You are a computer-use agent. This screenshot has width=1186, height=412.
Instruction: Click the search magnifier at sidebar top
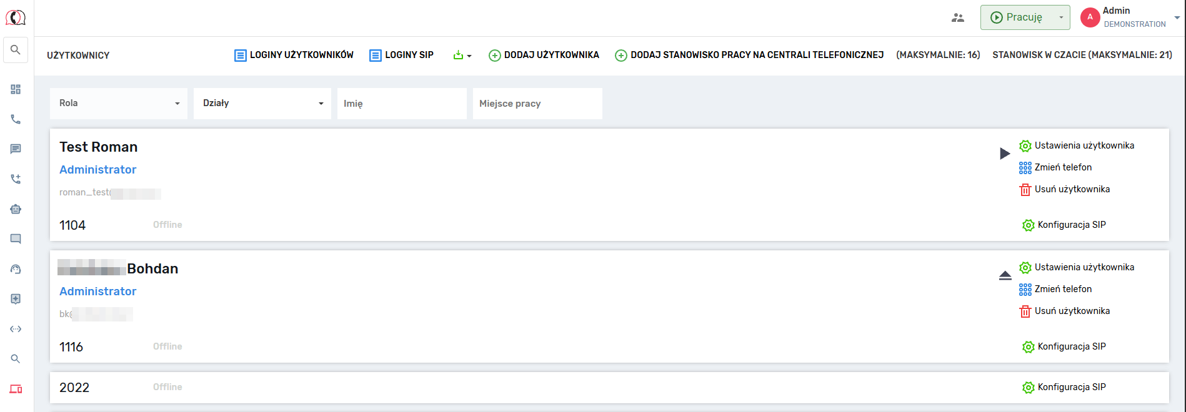(x=16, y=50)
